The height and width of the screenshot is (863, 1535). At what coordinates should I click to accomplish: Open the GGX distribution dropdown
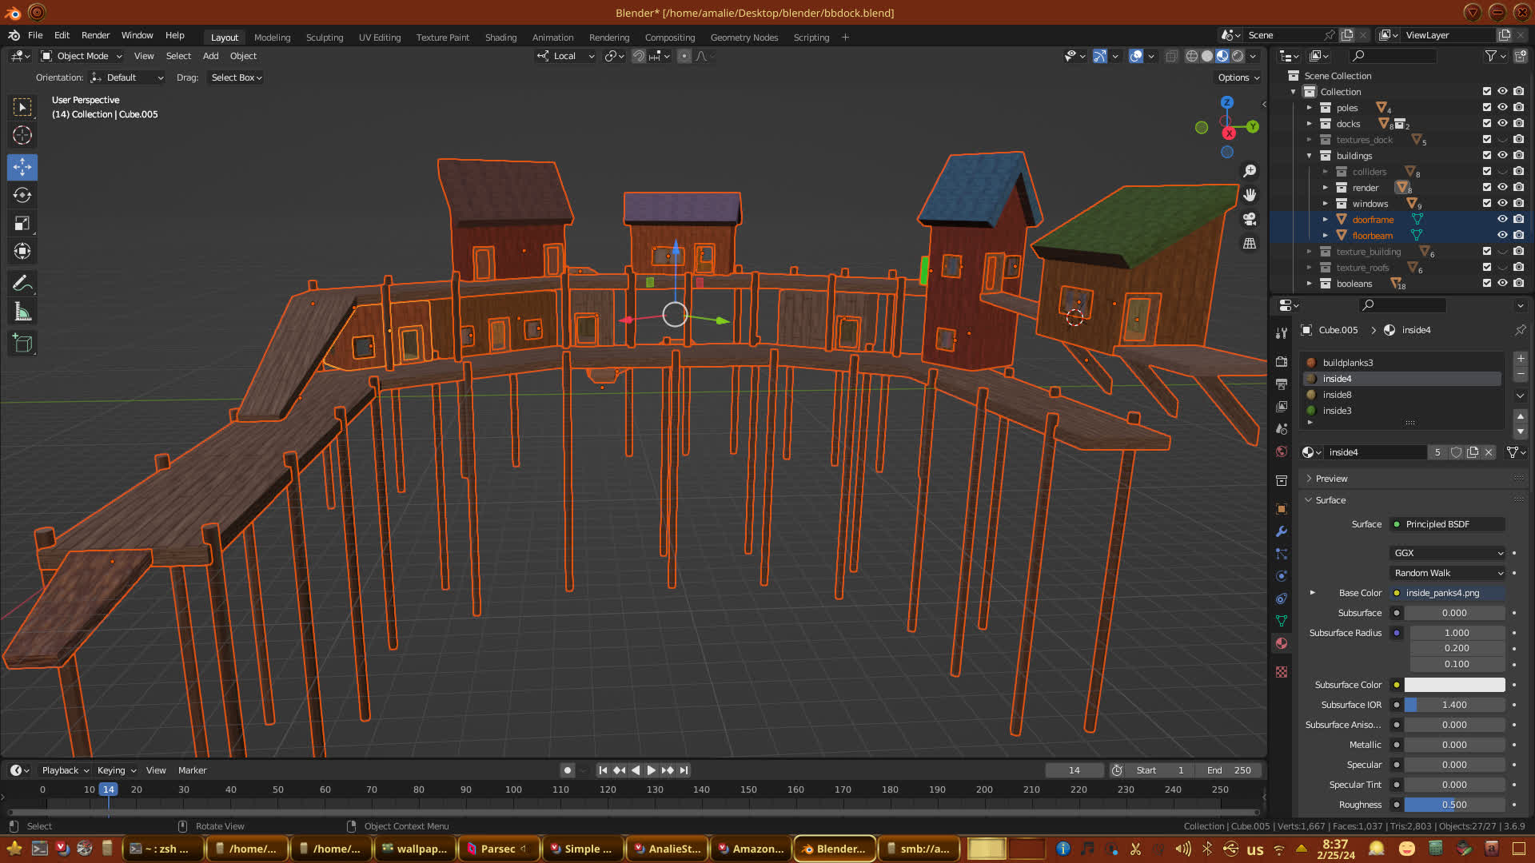tap(1448, 553)
